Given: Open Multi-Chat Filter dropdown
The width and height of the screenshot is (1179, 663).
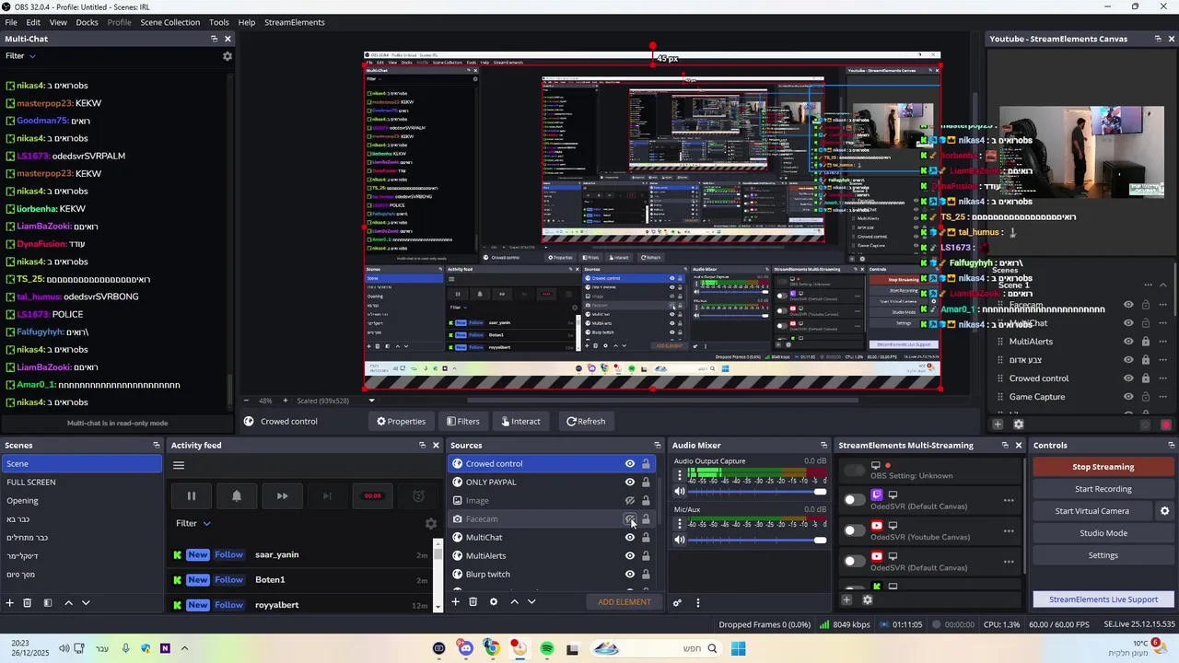Looking at the screenshot, I should [20, 56].
